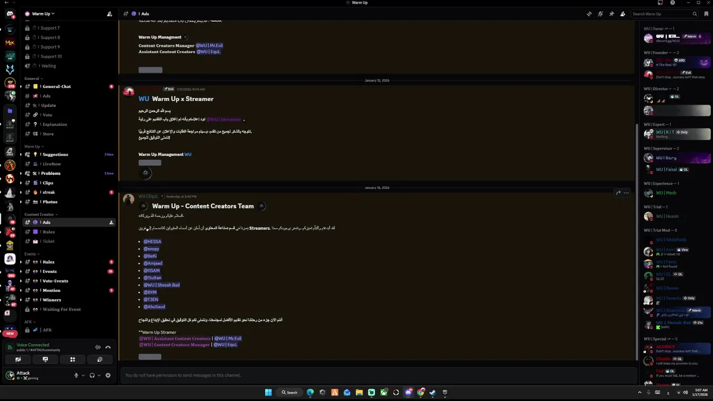
Task: Collapse the General category
Action: 32,79
